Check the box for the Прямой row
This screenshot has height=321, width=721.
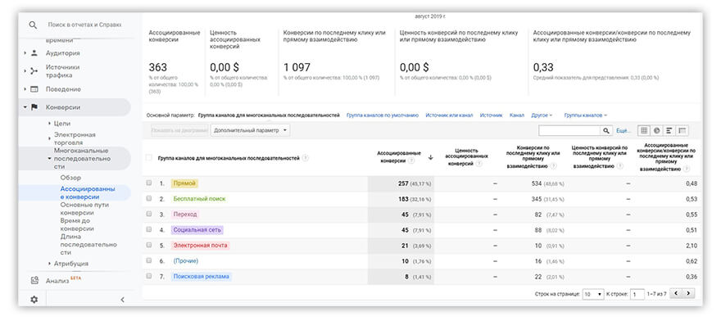click(148, 183)
